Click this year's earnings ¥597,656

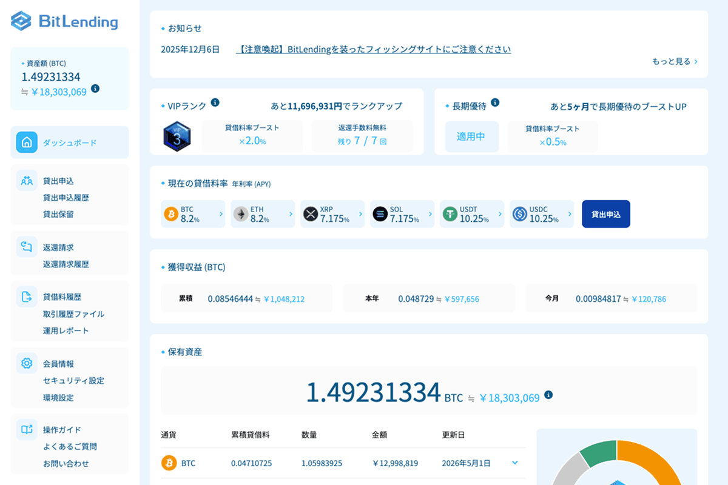462,299
